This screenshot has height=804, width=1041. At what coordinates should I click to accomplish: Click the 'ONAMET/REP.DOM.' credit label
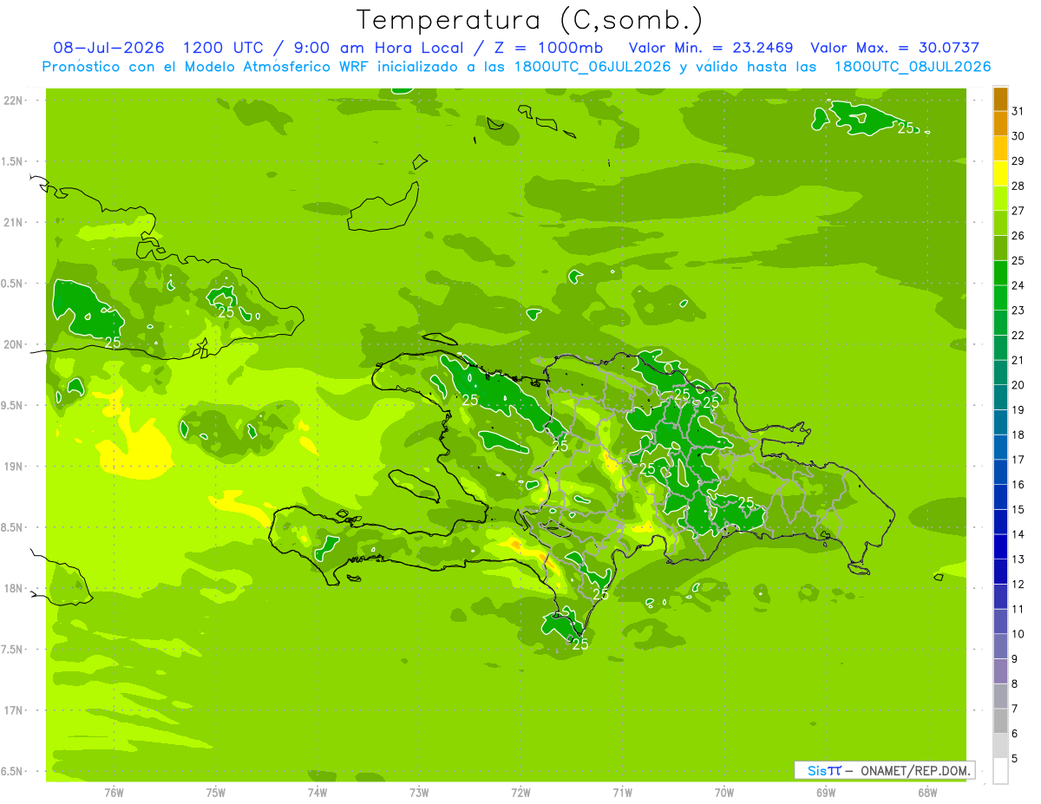(x=915, y=770)
